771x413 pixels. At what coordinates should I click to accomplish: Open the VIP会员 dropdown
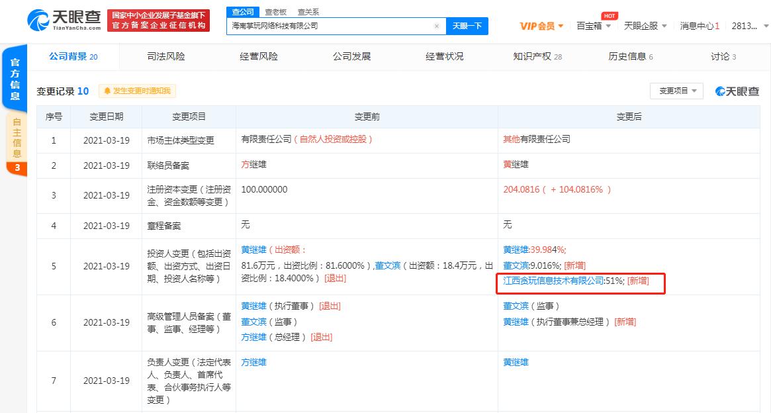pos(541,26)
